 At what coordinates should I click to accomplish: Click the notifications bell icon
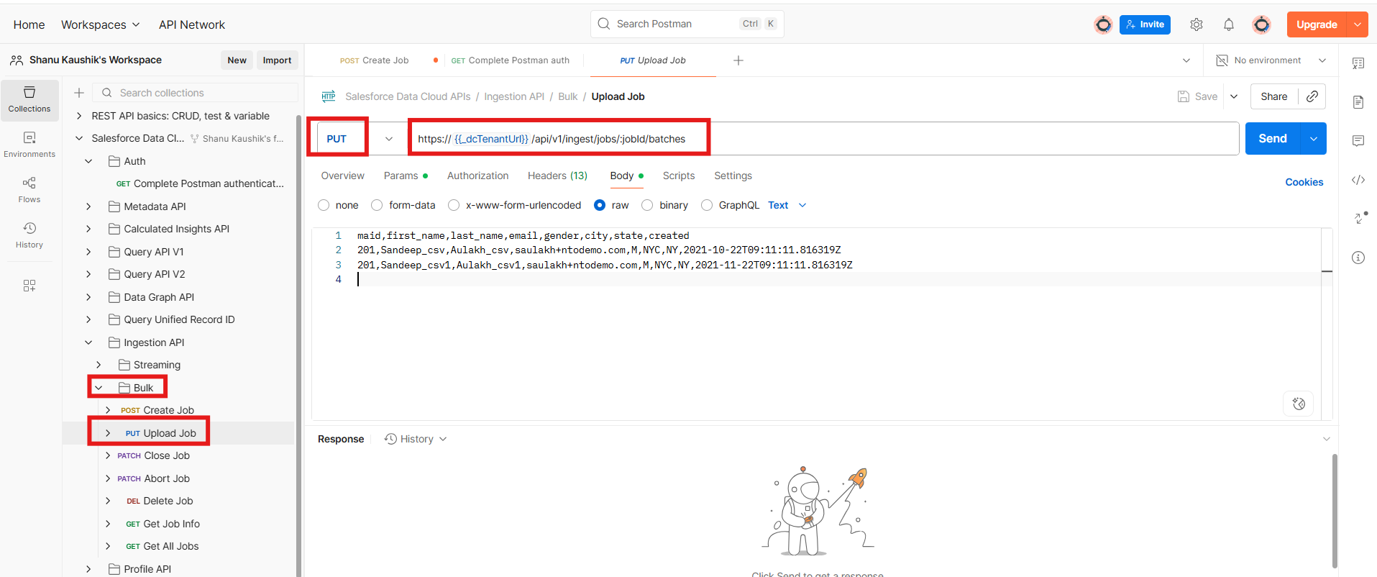pos(1228,24)
